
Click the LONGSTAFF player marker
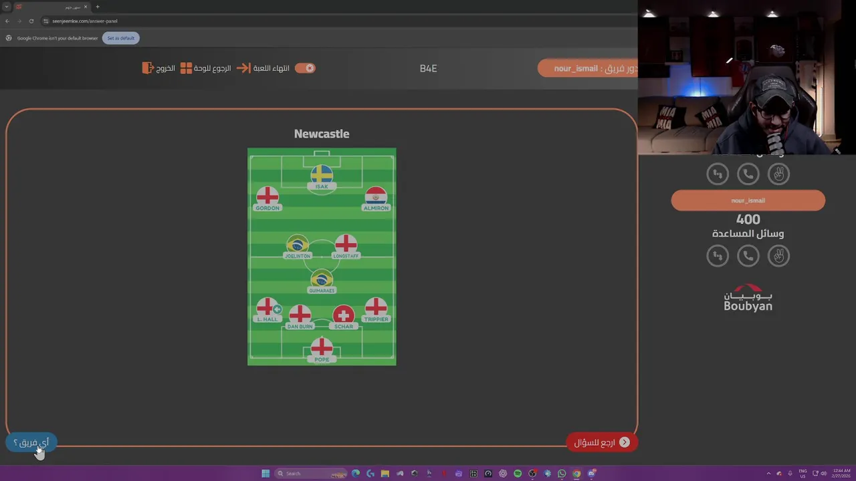[x=346, y=247]
